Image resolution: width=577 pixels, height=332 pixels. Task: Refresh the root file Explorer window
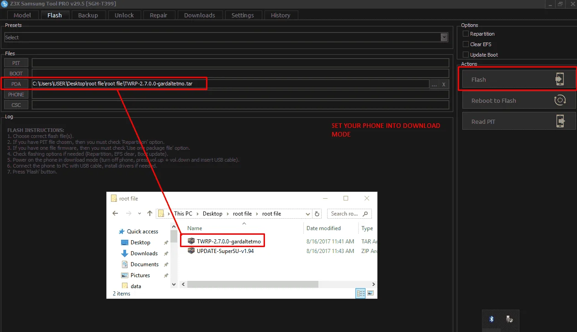pos(318,214)
